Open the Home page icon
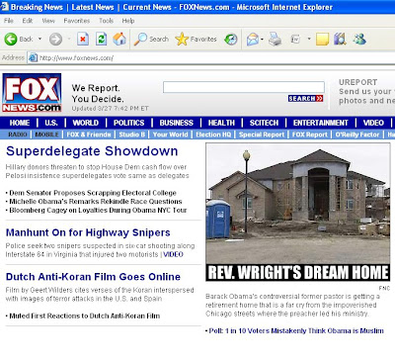The width and height of the screenshot is (395, 362). pyautogui.click(x=119, y=40)
